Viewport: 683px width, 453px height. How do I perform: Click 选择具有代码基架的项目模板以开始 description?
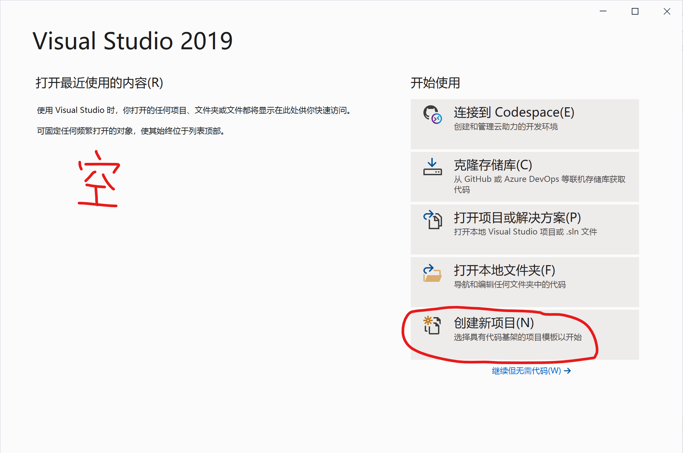pyautogui.click(x=518, y=337)
